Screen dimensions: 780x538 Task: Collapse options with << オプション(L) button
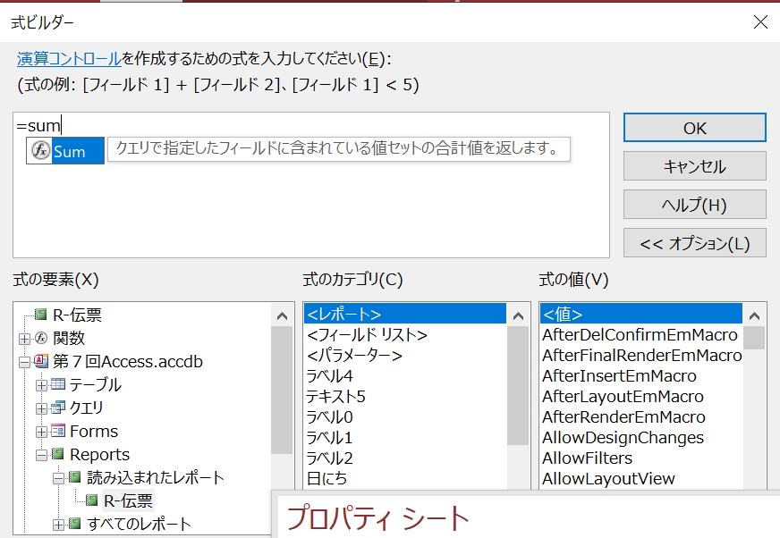[x=694, y=243]
